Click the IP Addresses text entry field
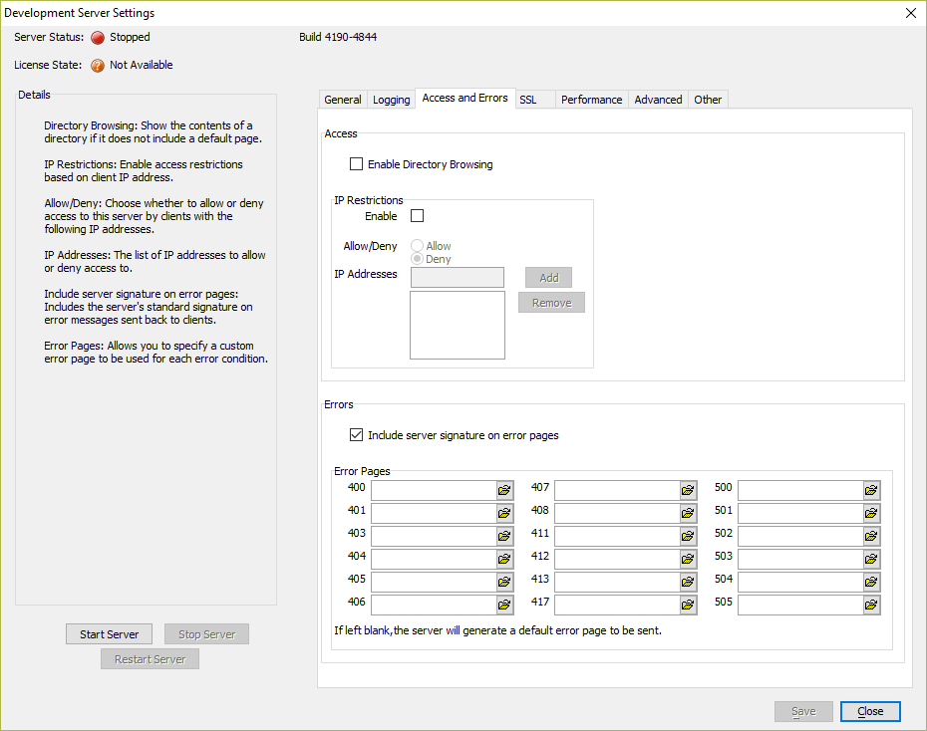Viewport: 927px width, 731px height. tap(457, 277)
